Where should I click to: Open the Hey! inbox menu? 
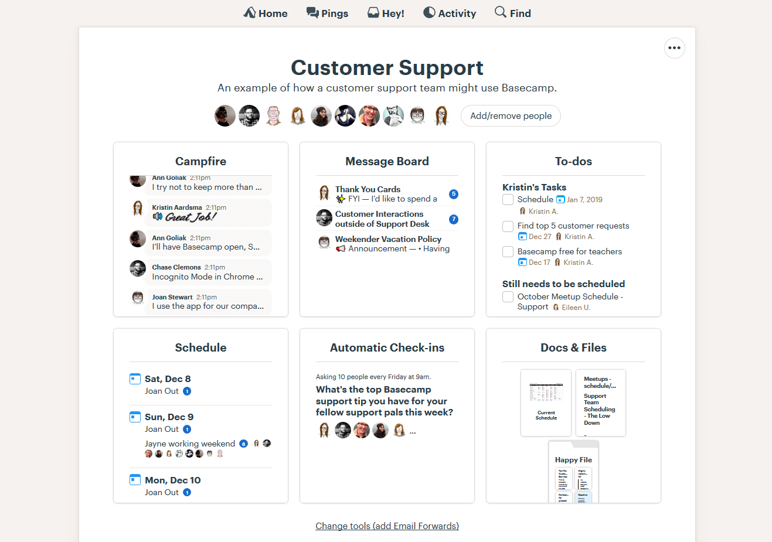click(x=386, y=13)
